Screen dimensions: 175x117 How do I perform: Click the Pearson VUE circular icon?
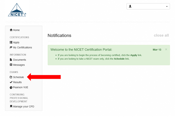click(11, 88)
